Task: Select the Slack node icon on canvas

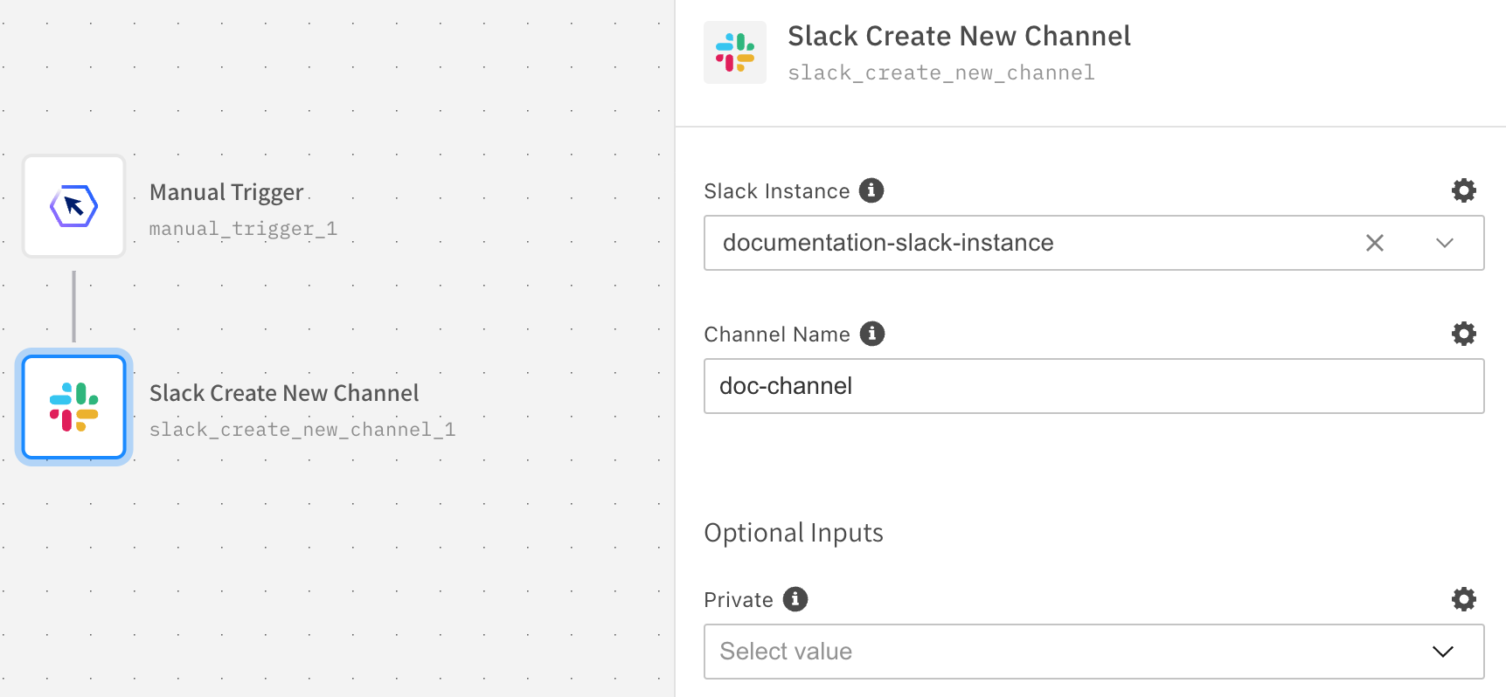Action: (74, 407)
